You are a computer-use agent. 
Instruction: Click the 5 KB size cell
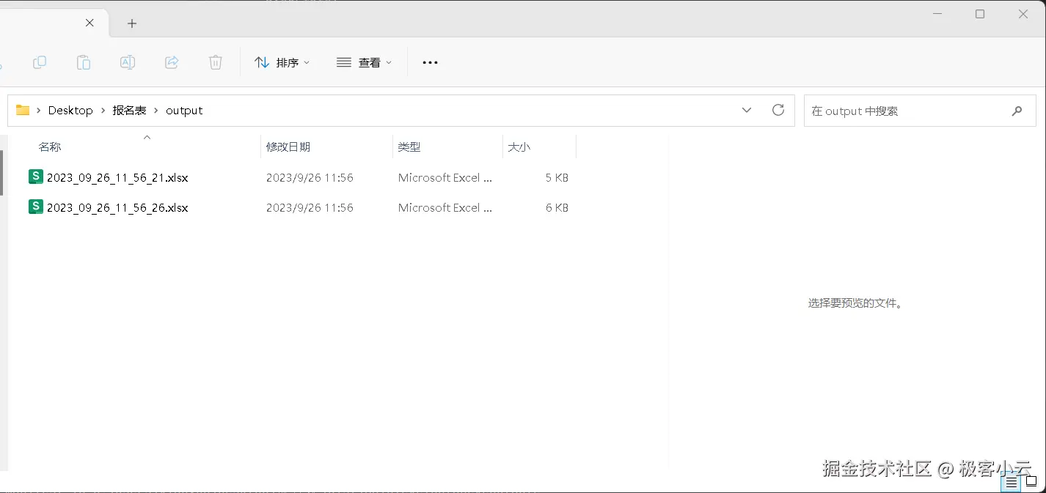(557, 177)
